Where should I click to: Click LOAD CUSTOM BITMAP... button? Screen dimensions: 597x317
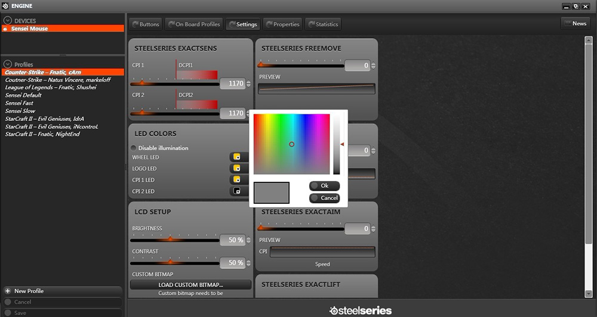[x=191, y=285]
